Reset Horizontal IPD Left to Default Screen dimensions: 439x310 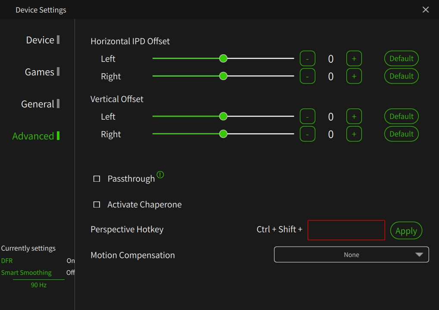pos(401,59)
